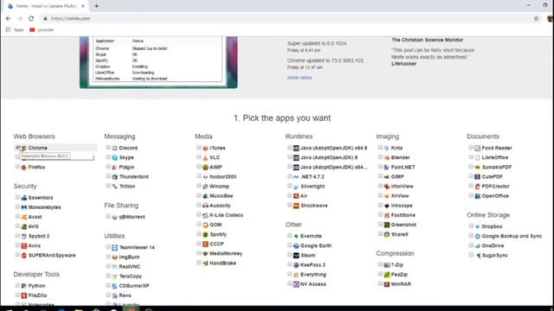Click the VLC cone icon
This screenshot has height=311, width=554.
click(x=205, y=157)
